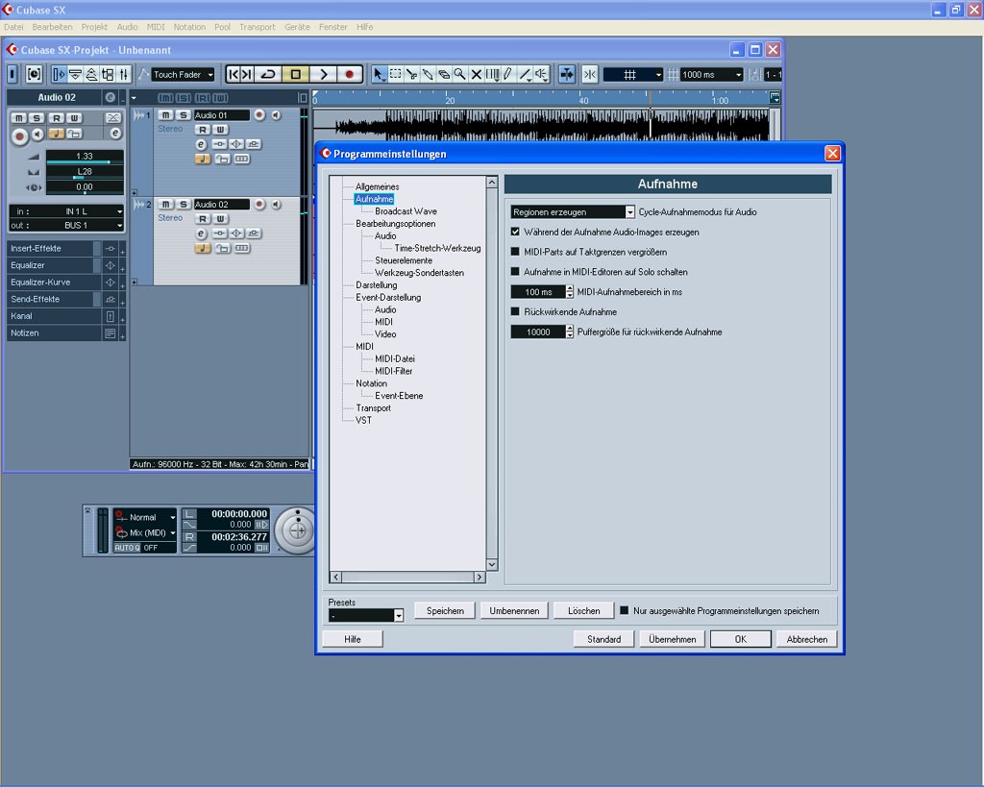This screenshot has height=787, width=984.
Task: Choose the Glue tool in toolbar
Action: (428, 74)
